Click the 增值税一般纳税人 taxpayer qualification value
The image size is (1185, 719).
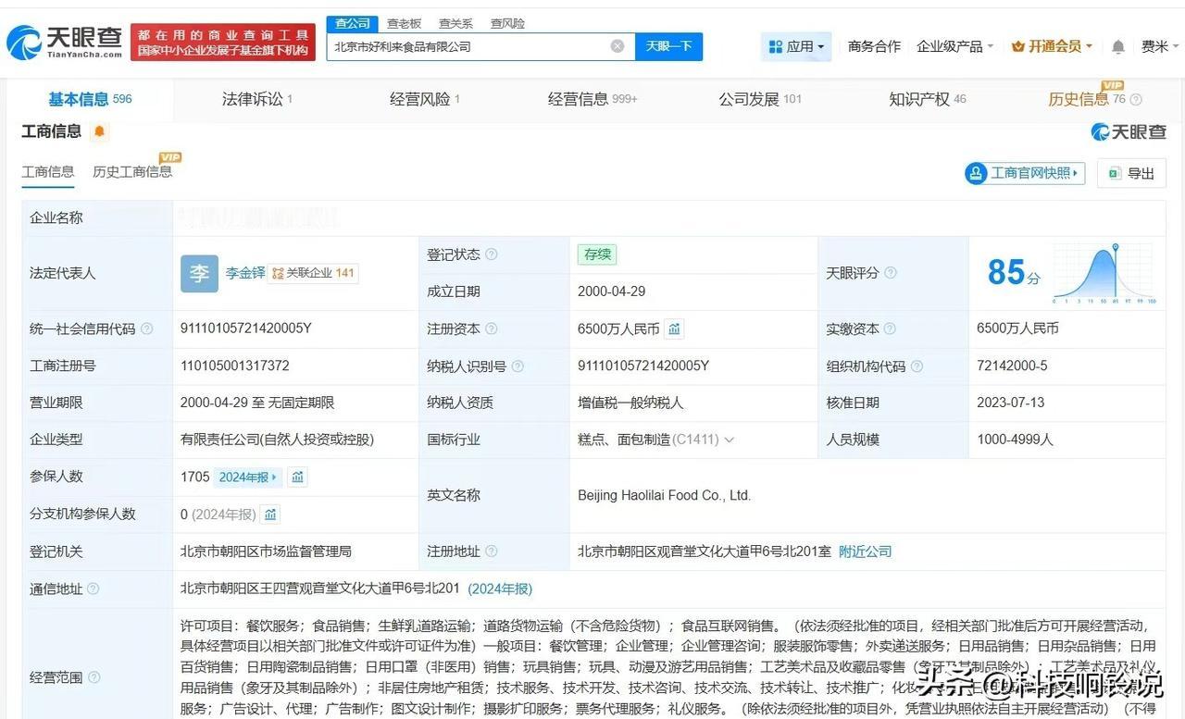tap(630, 403)
